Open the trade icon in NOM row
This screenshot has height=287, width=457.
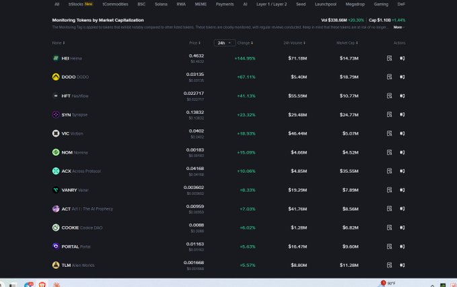(402, 152)
